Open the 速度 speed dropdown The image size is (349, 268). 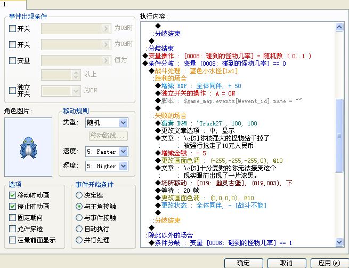click(123, 152)
